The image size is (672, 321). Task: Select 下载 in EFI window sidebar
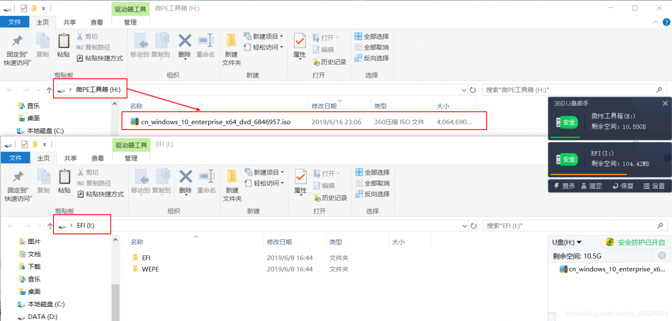pyautogui.click(x=29, y=266)
